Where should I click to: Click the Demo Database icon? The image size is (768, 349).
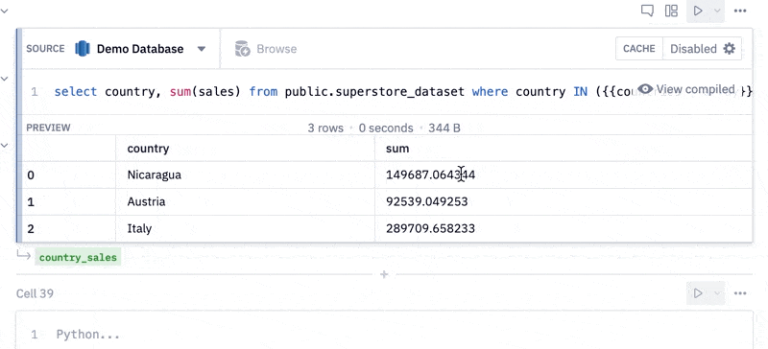tap(83, 49)
